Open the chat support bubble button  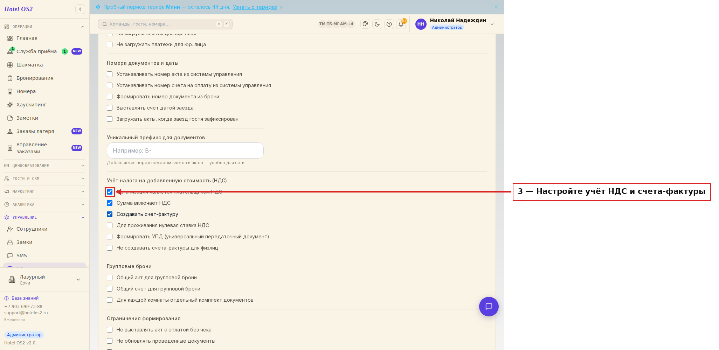(x=489, y=307)
